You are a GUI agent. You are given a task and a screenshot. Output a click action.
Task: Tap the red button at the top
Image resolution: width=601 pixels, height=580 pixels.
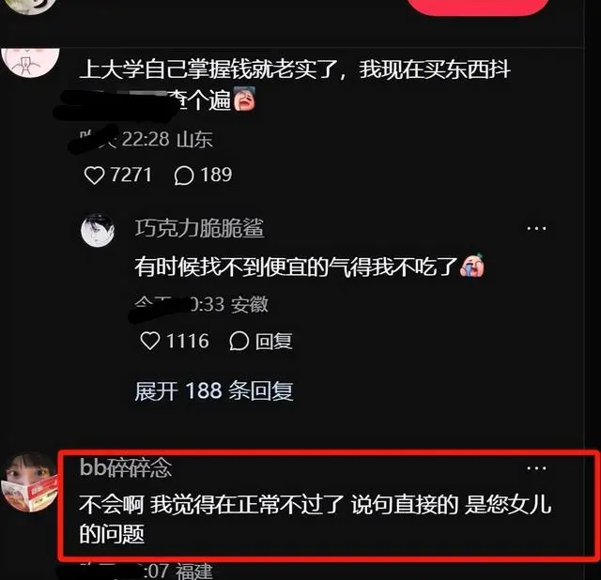click(x=478, y=7)
